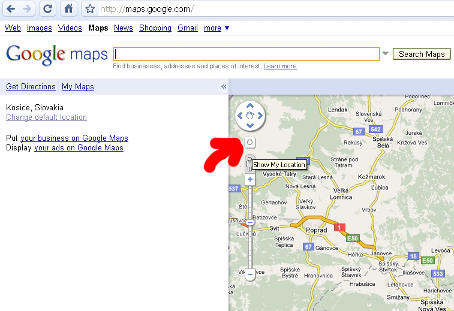Click the route 533 road shield

point(438,274)
